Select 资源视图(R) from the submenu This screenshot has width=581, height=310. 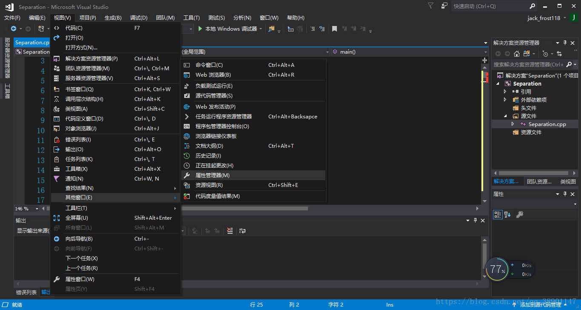253,185
